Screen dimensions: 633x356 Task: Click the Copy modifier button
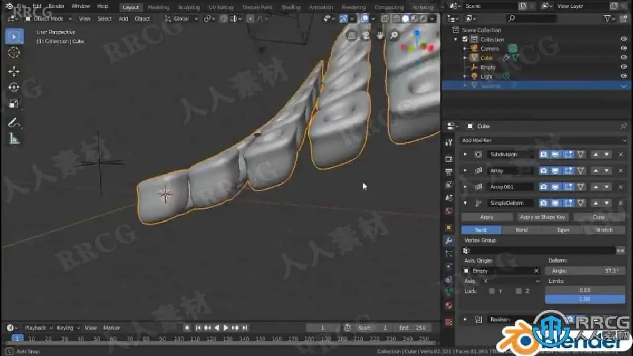[599, 217]
